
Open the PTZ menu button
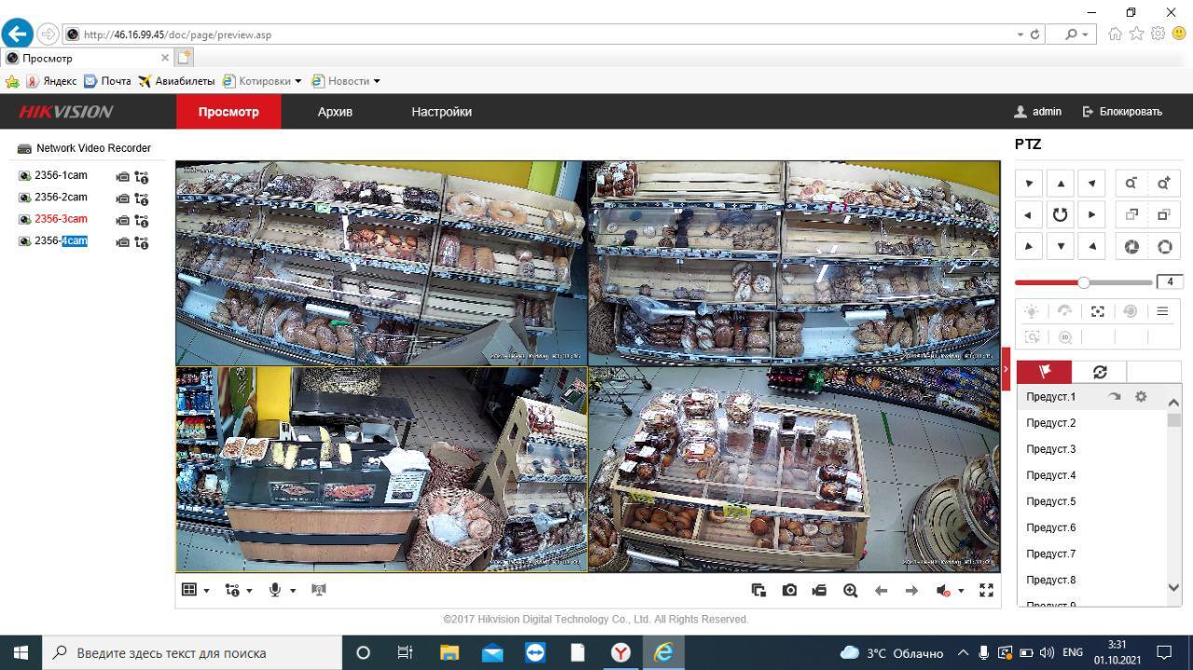(1162, 311)
